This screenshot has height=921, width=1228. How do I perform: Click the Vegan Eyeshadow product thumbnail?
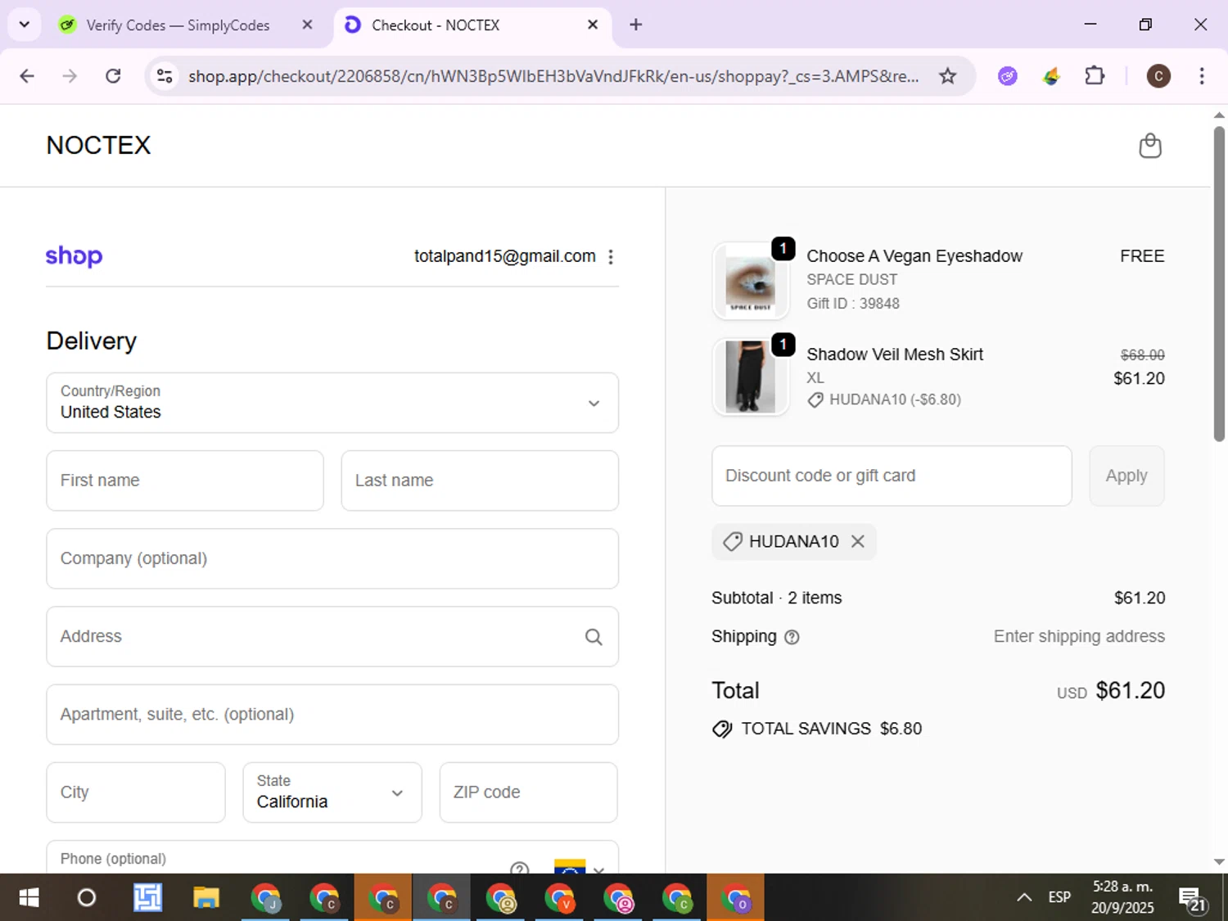pos(751,281)
